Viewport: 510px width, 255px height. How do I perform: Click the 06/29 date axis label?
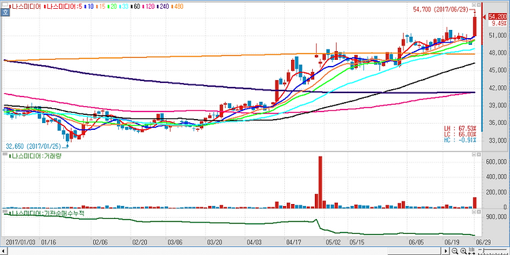pyautogui.click(x=483, y=242)
